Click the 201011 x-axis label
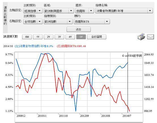 click(42, 116)
